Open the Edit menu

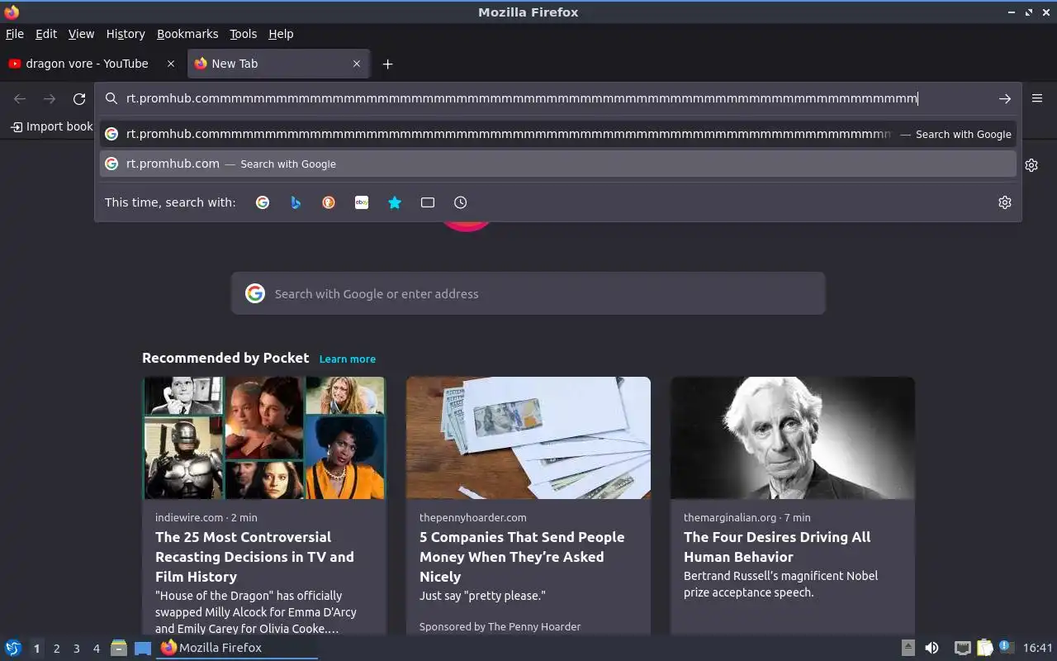[46, 34]
